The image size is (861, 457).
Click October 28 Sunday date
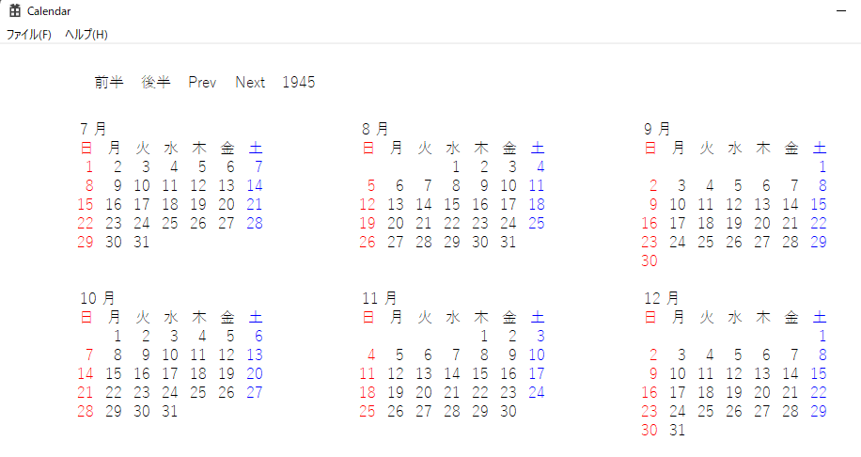[x=86, y=411]
